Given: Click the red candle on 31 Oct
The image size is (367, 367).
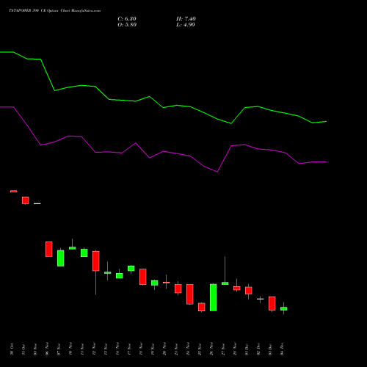Looking at the screenshot, I should click(26, 200).
